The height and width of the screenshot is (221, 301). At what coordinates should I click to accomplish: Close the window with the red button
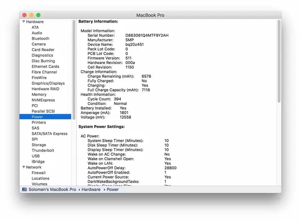click(x=24, y=15)
